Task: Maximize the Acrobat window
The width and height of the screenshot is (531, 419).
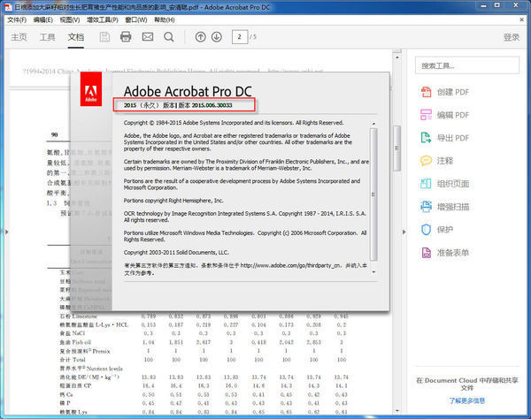Action: point(497,5)
